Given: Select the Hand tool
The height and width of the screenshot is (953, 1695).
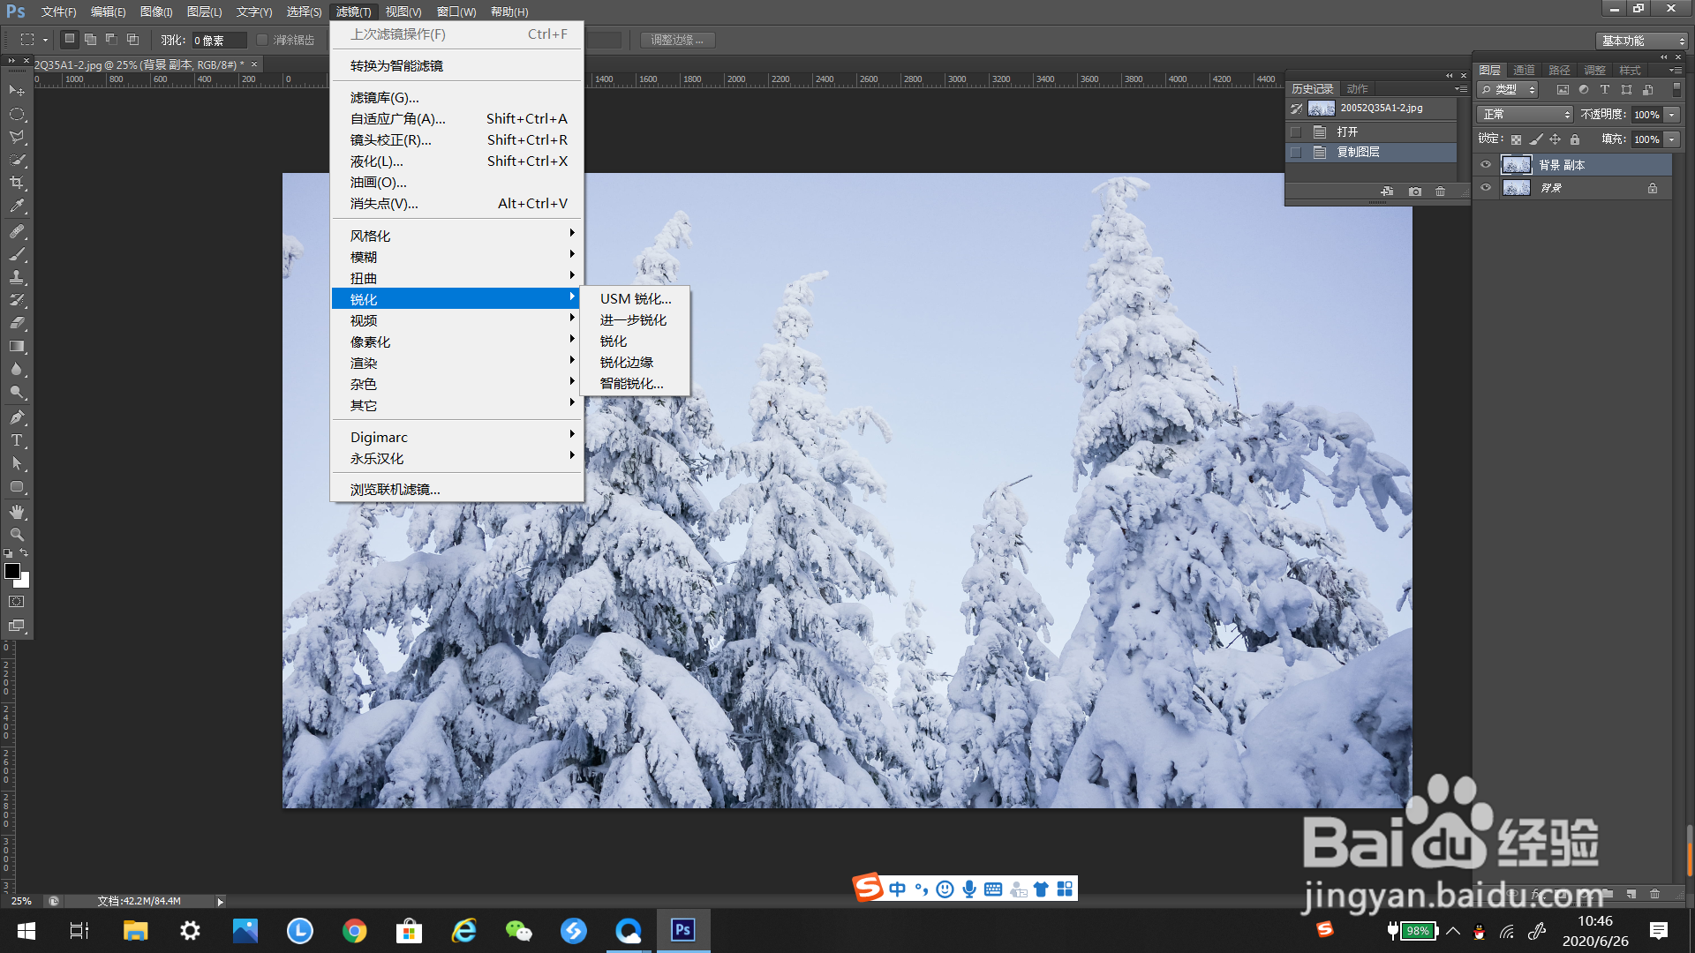Looking at the screenshot, I should pos(17,512).
